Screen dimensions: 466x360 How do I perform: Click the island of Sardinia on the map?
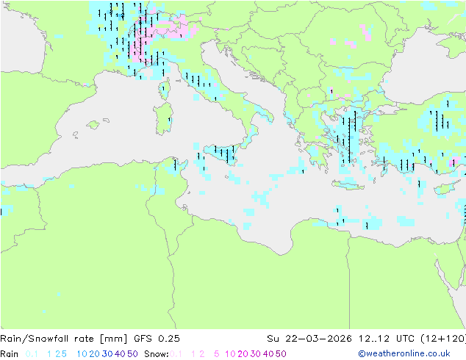[x=163, y=119]
